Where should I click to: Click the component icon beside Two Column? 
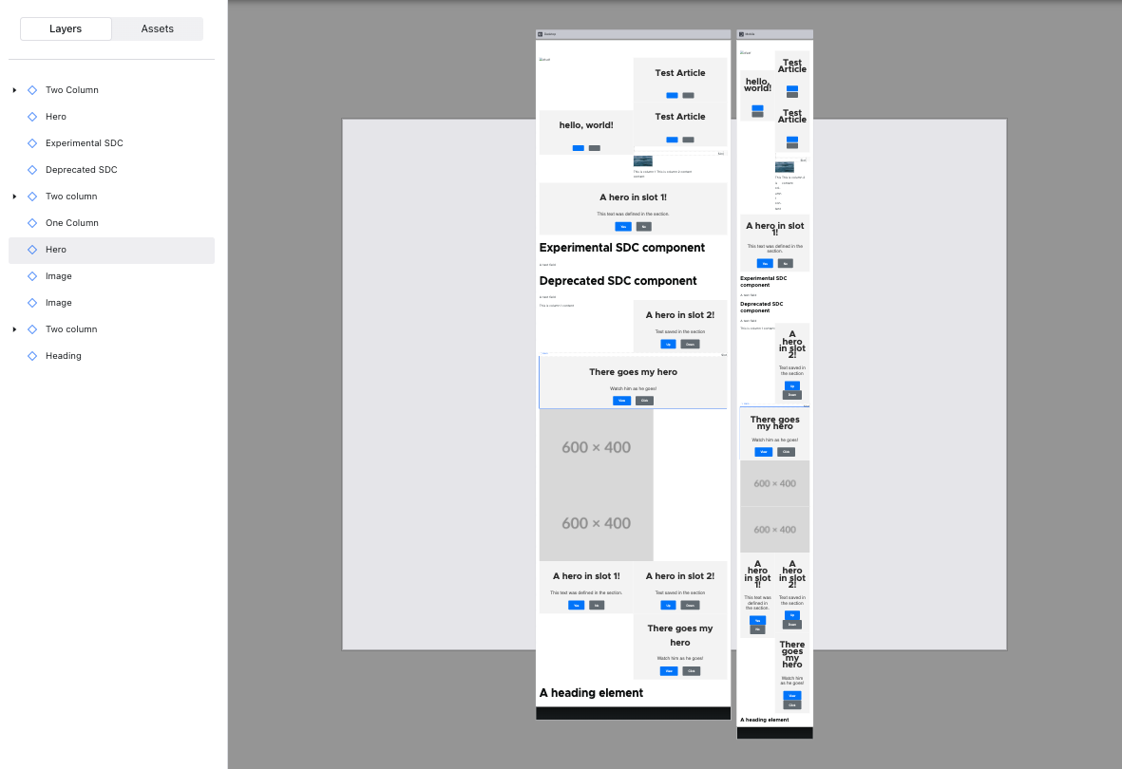(x=33, y=89)
